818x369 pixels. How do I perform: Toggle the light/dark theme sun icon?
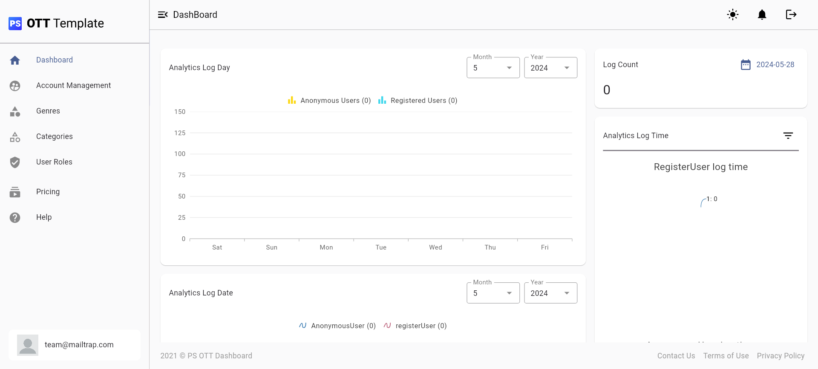(x=733, y=15)
